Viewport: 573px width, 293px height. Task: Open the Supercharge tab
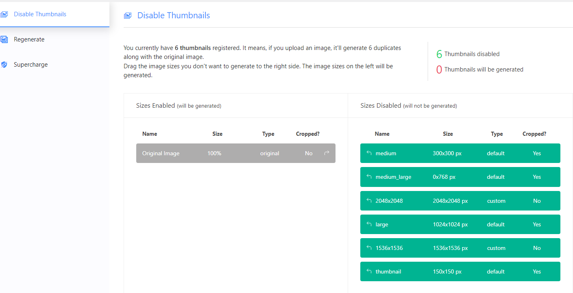31,65
